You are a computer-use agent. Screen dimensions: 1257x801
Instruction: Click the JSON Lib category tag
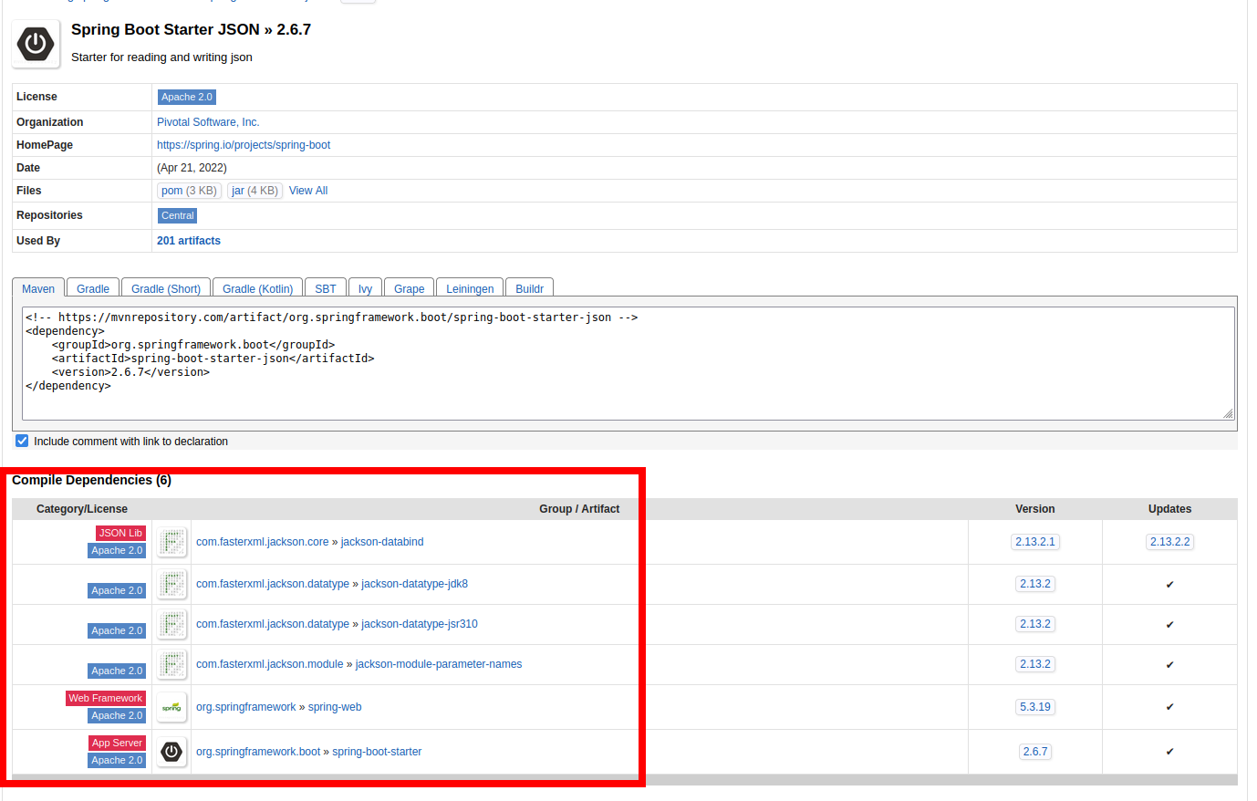120,533
